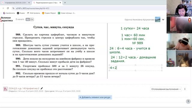
Task: Open the site information icon in address bar
Action: 13,8
